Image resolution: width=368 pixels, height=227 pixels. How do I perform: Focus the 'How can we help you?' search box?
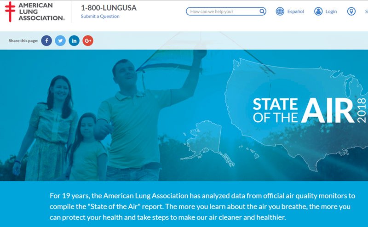pyautogui.click(x=226, y=11)
